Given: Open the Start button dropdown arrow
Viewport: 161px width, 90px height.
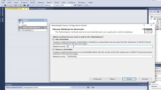Looking at the screenshot, I should pyautogui.click(x=83, y=5).
